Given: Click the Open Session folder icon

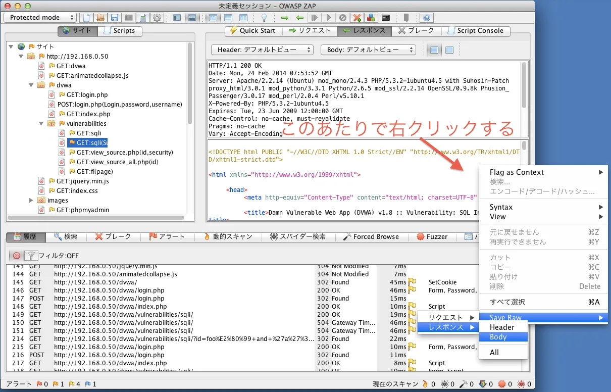Looking at the screenshot, I should 100,18.
